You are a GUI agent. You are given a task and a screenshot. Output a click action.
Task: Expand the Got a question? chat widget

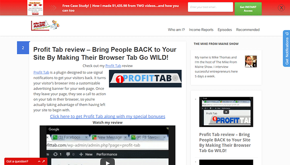pos(39,161)
